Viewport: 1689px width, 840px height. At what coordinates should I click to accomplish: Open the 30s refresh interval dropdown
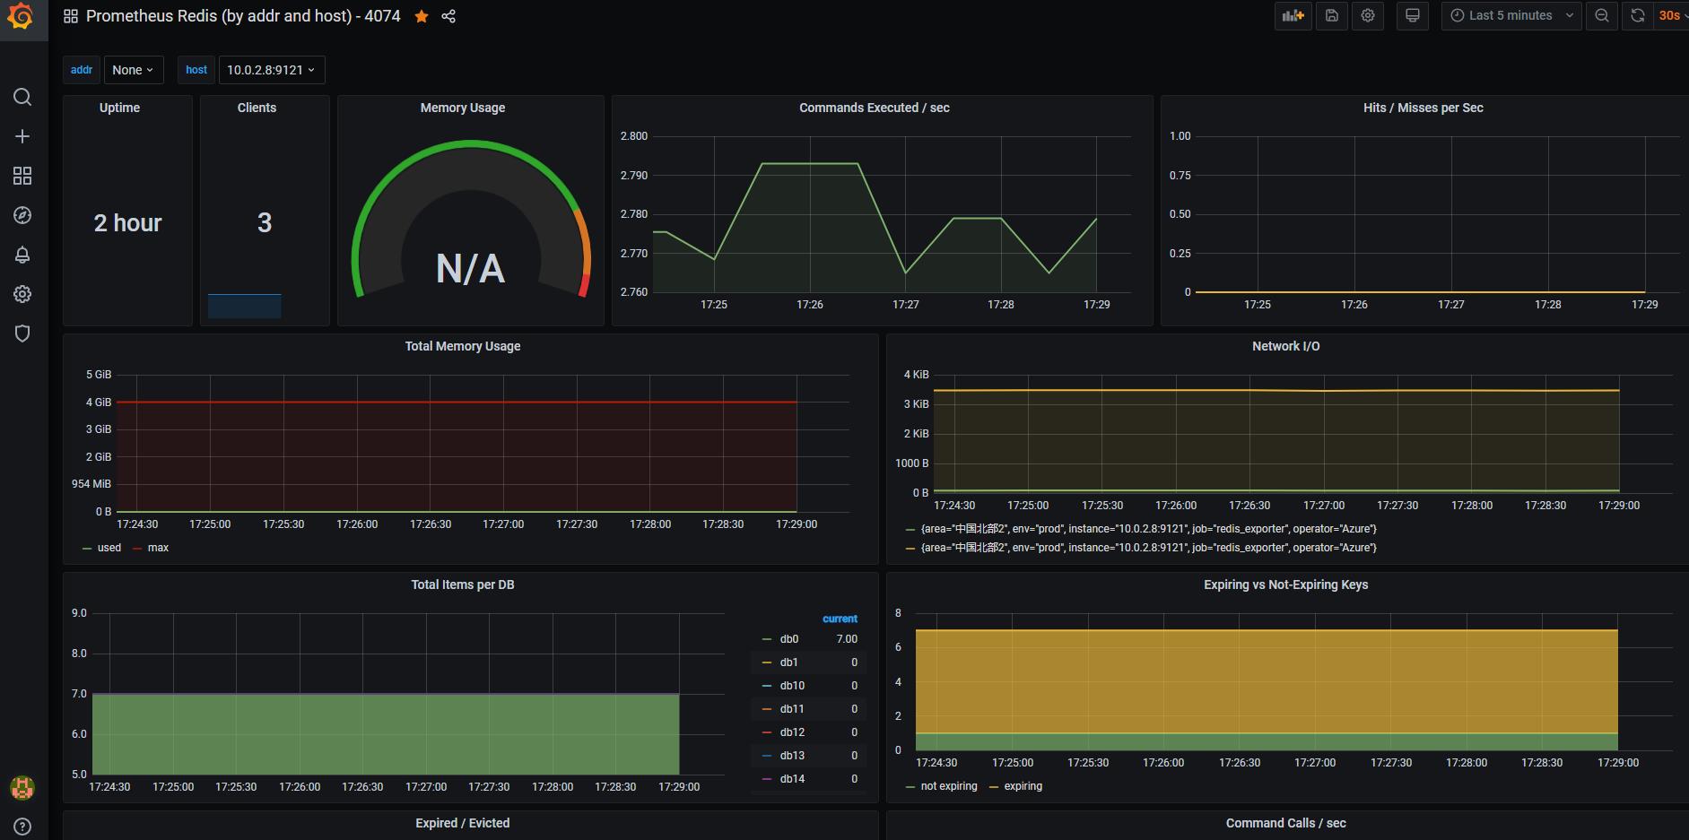click(x=1672, y=16)
